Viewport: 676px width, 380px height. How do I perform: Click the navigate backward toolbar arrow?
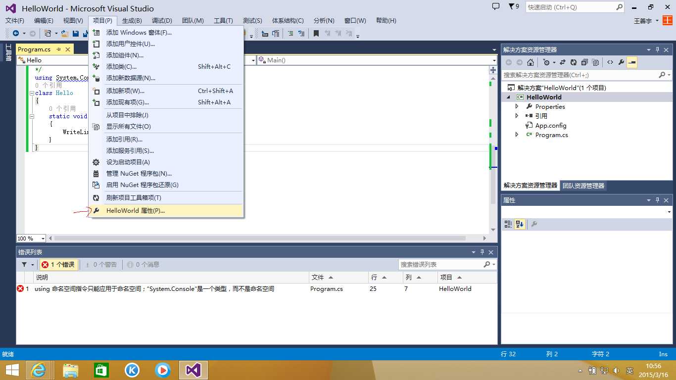(x=16, y=34)
